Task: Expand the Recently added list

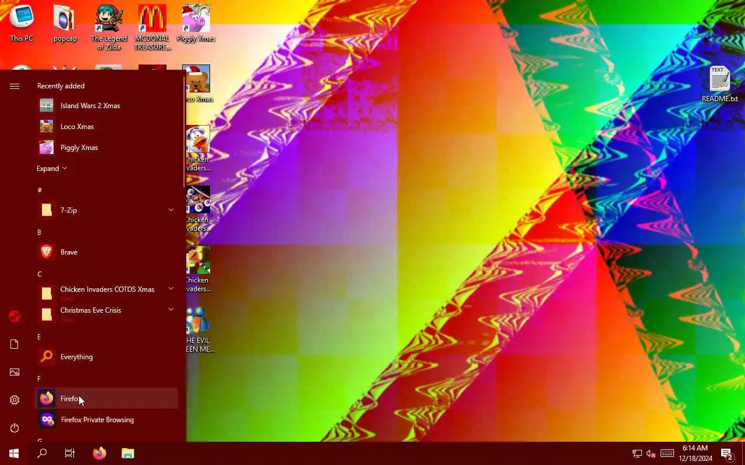Action: coord(52,169)
